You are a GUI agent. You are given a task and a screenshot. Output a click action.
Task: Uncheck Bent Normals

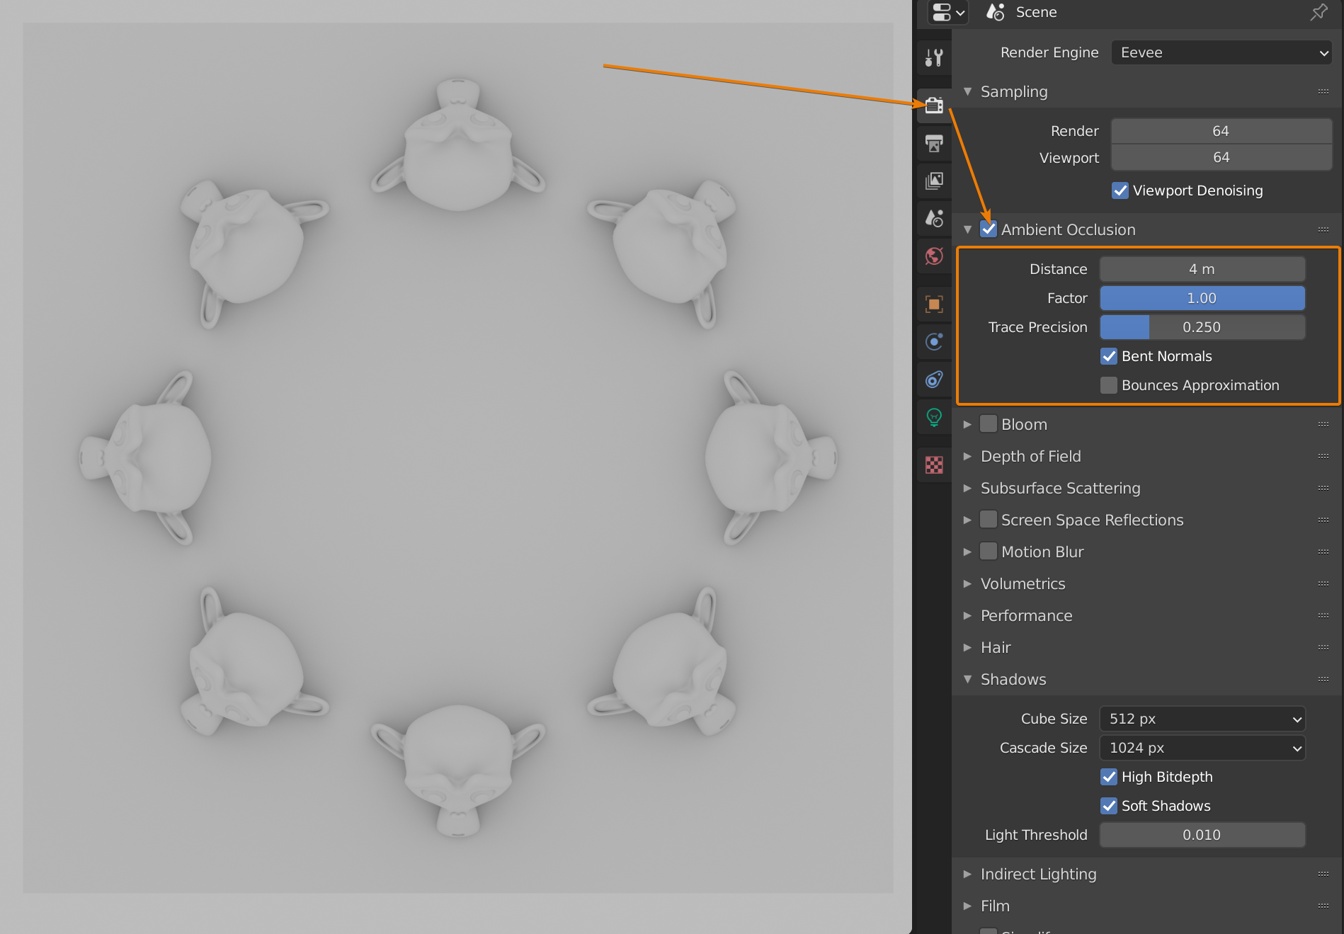click(x=1109, y=356)
